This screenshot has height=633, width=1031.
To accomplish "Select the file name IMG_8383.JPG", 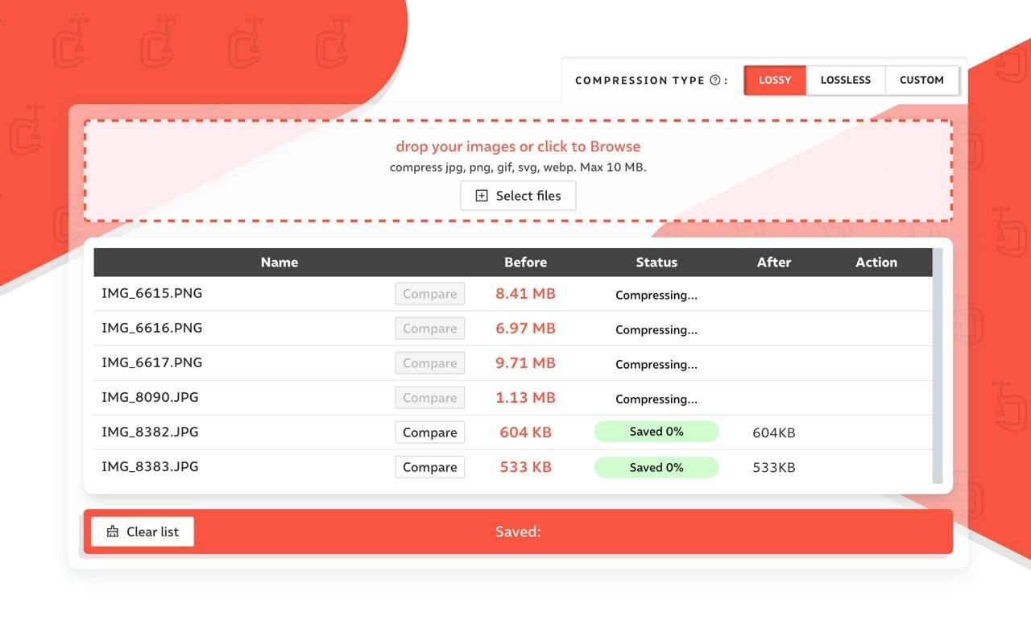I will pos(150,466).
